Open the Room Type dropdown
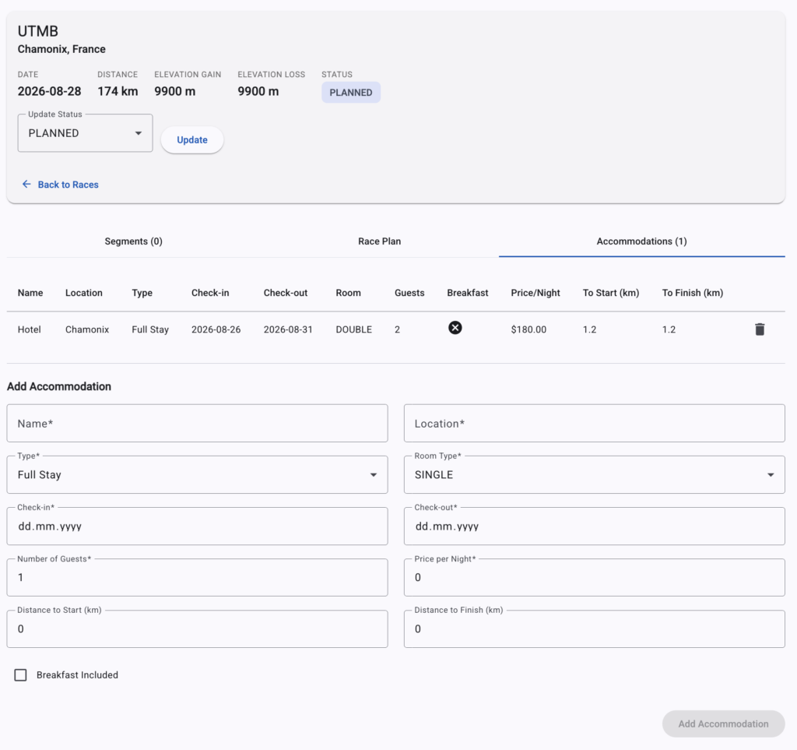Screen dimensions: 797x750 (594, 475)
